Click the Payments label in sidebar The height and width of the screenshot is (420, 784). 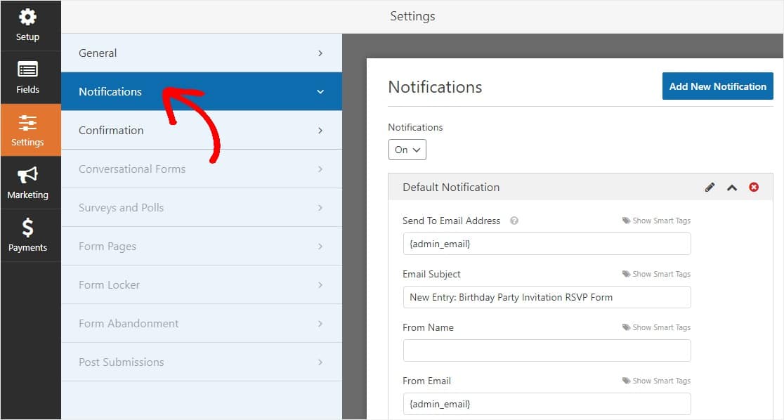point(27,247)
